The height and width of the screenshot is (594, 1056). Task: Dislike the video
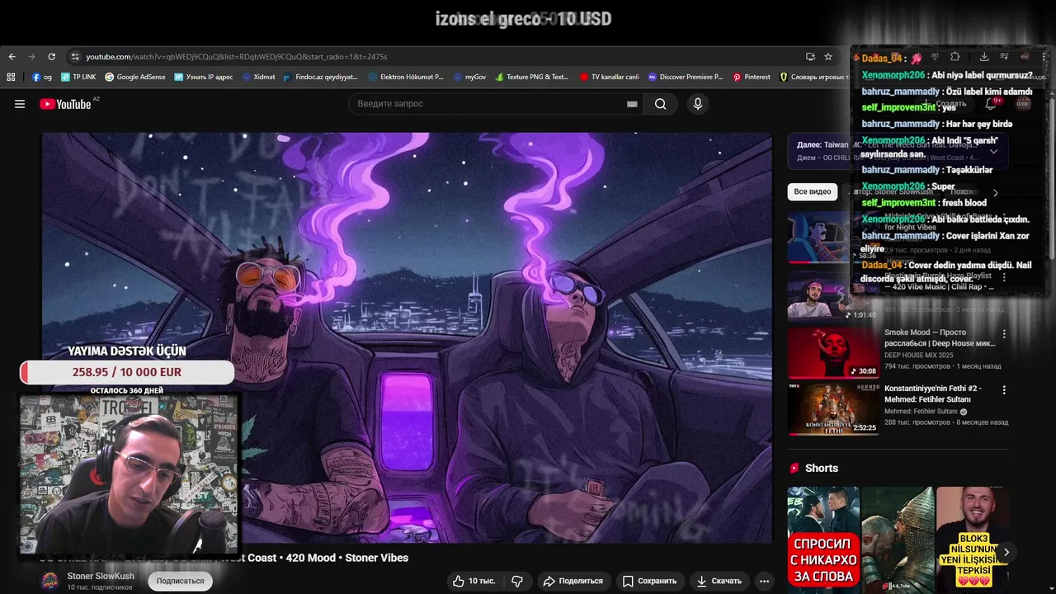coord(517,581)
